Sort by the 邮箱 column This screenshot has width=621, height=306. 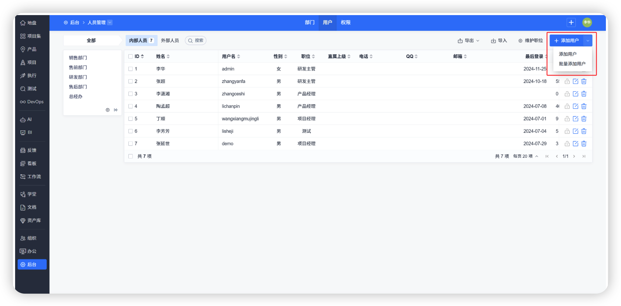pyautogui.click(x=460, y=56)
